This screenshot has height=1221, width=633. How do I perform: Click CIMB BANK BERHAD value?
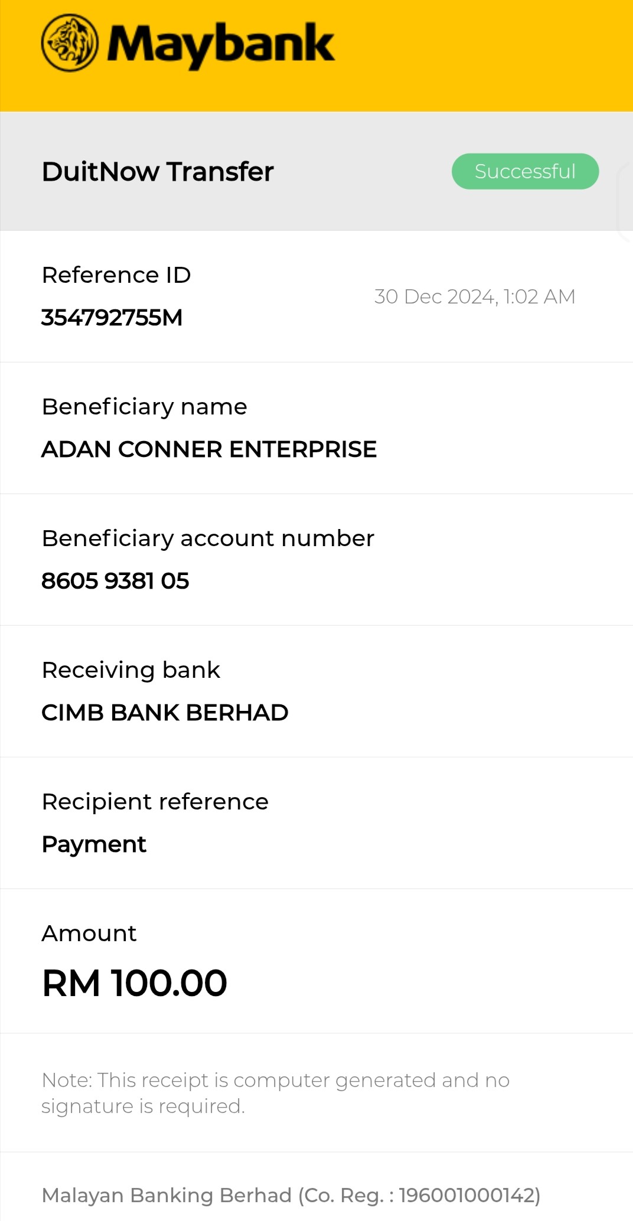(x=165, y=713)
